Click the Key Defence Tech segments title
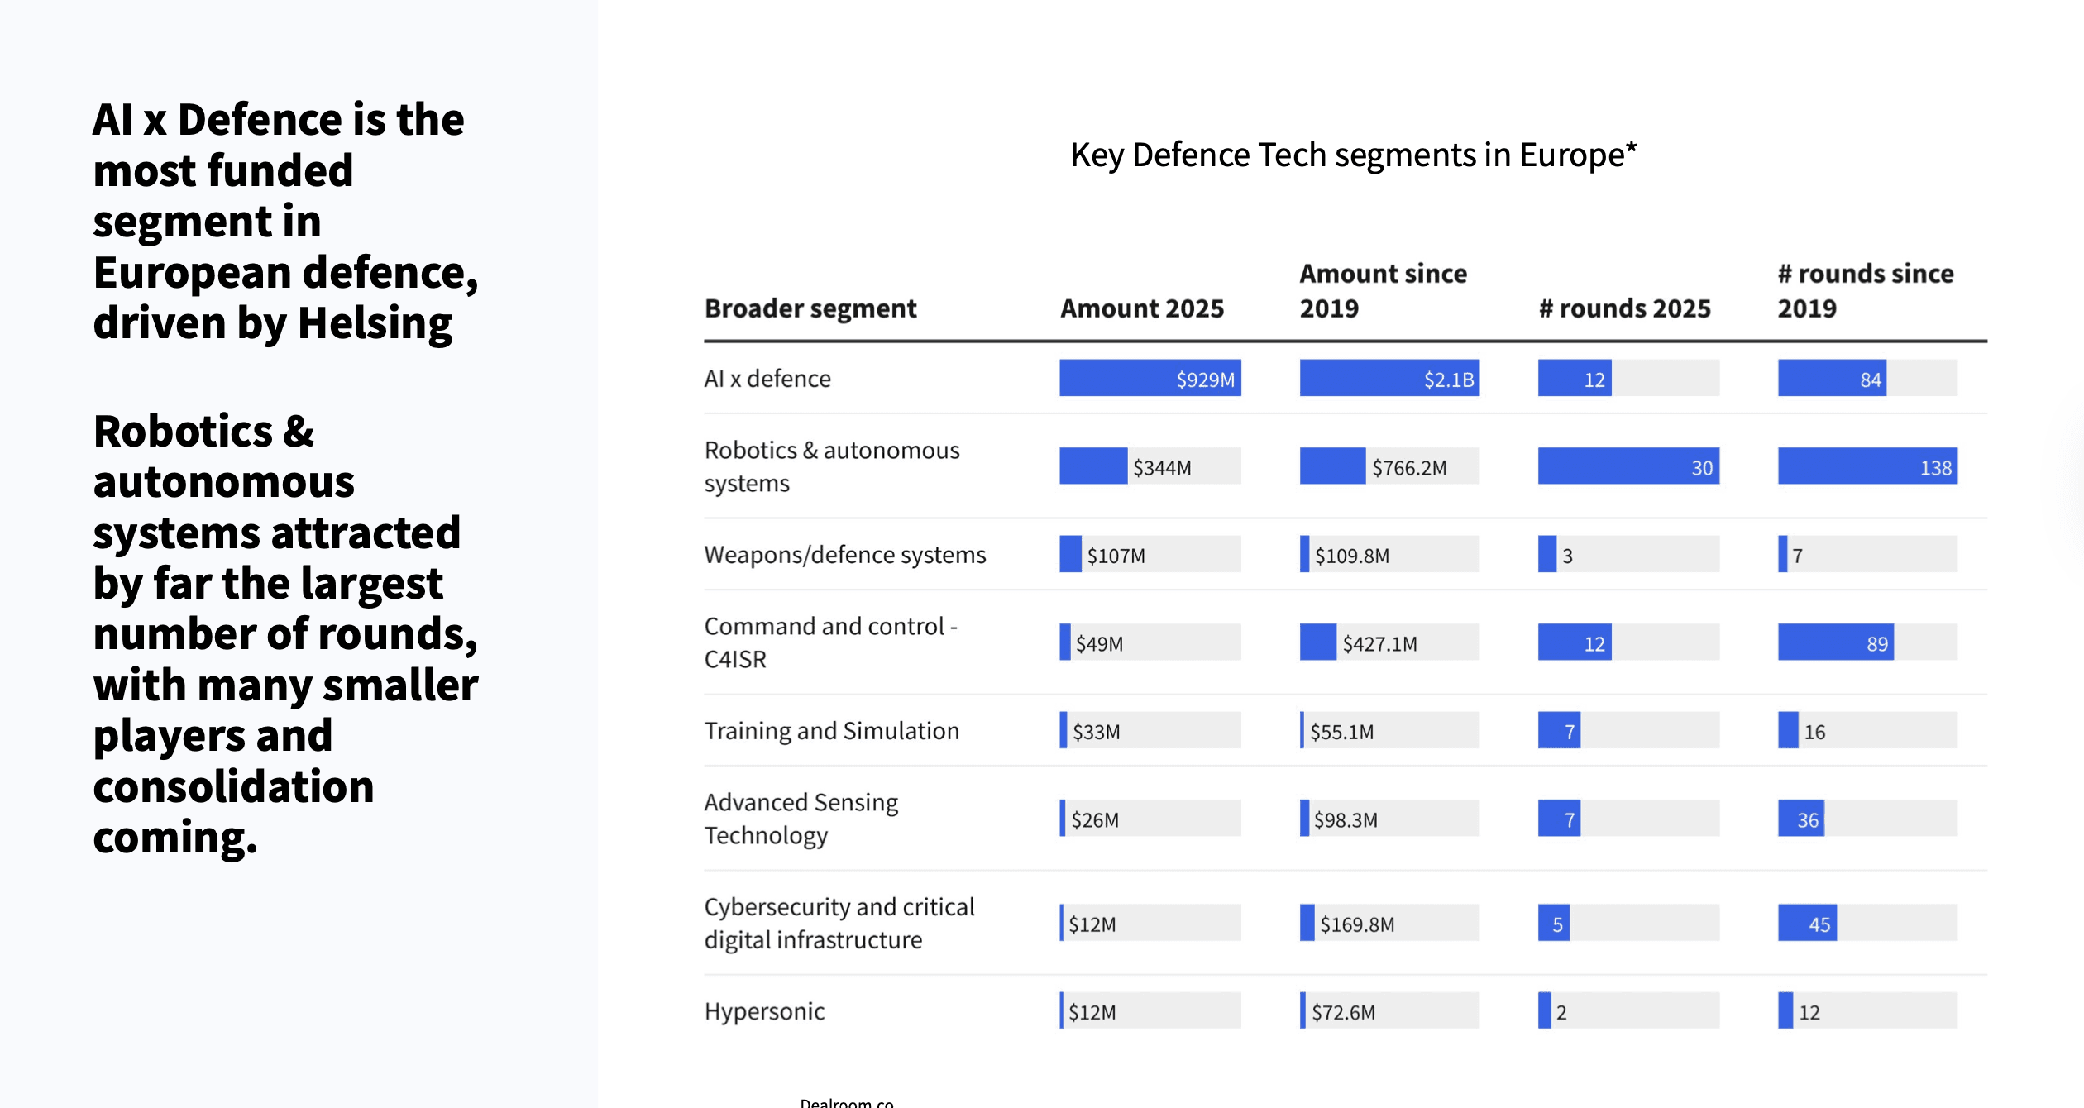The image size is (2084, 1108). coord(1353,155)
